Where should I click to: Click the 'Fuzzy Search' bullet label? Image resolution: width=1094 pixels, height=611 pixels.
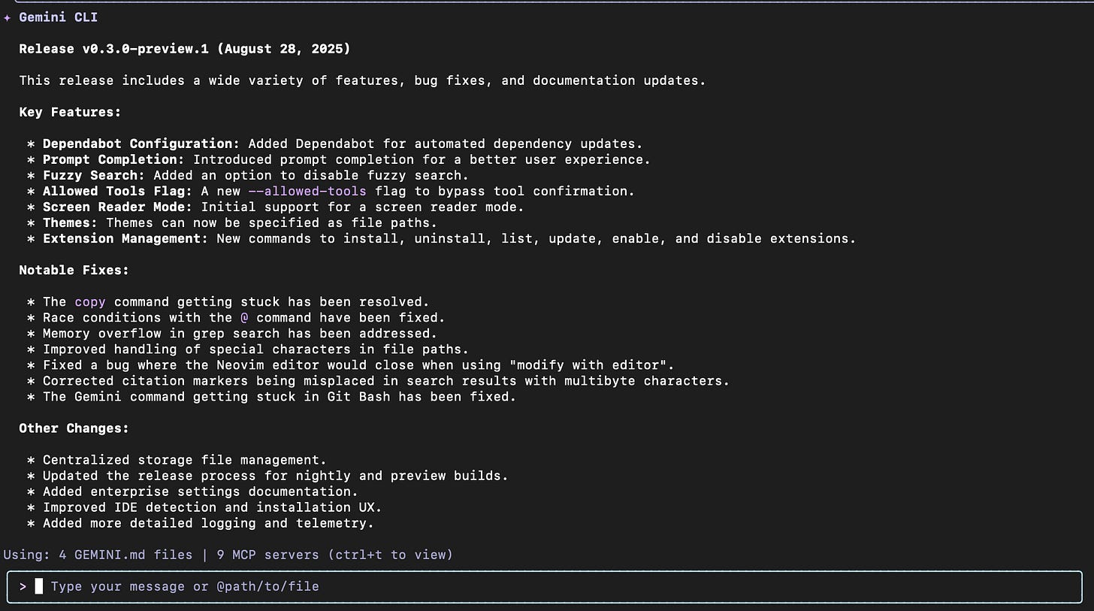point(94,175)
